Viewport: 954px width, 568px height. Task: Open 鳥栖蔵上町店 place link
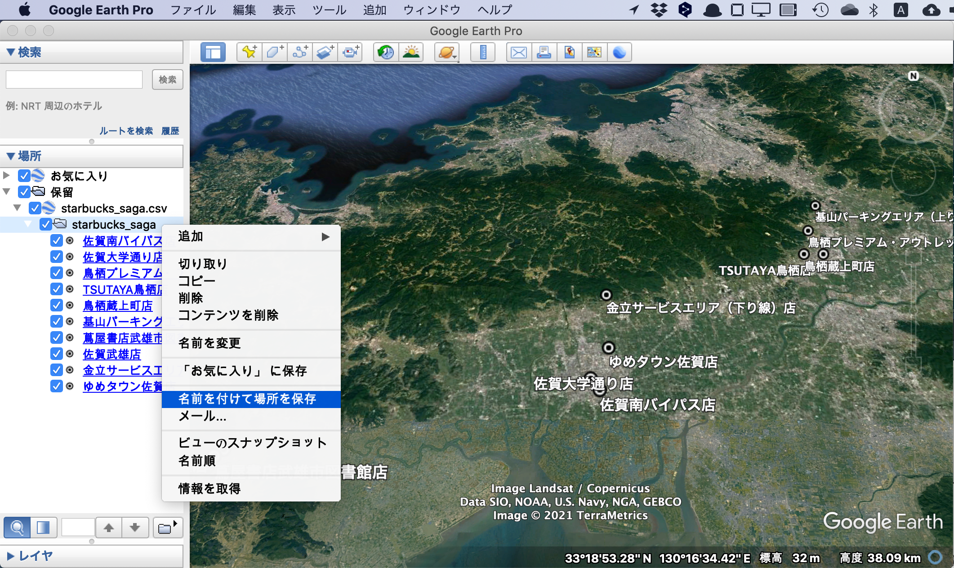118,306
